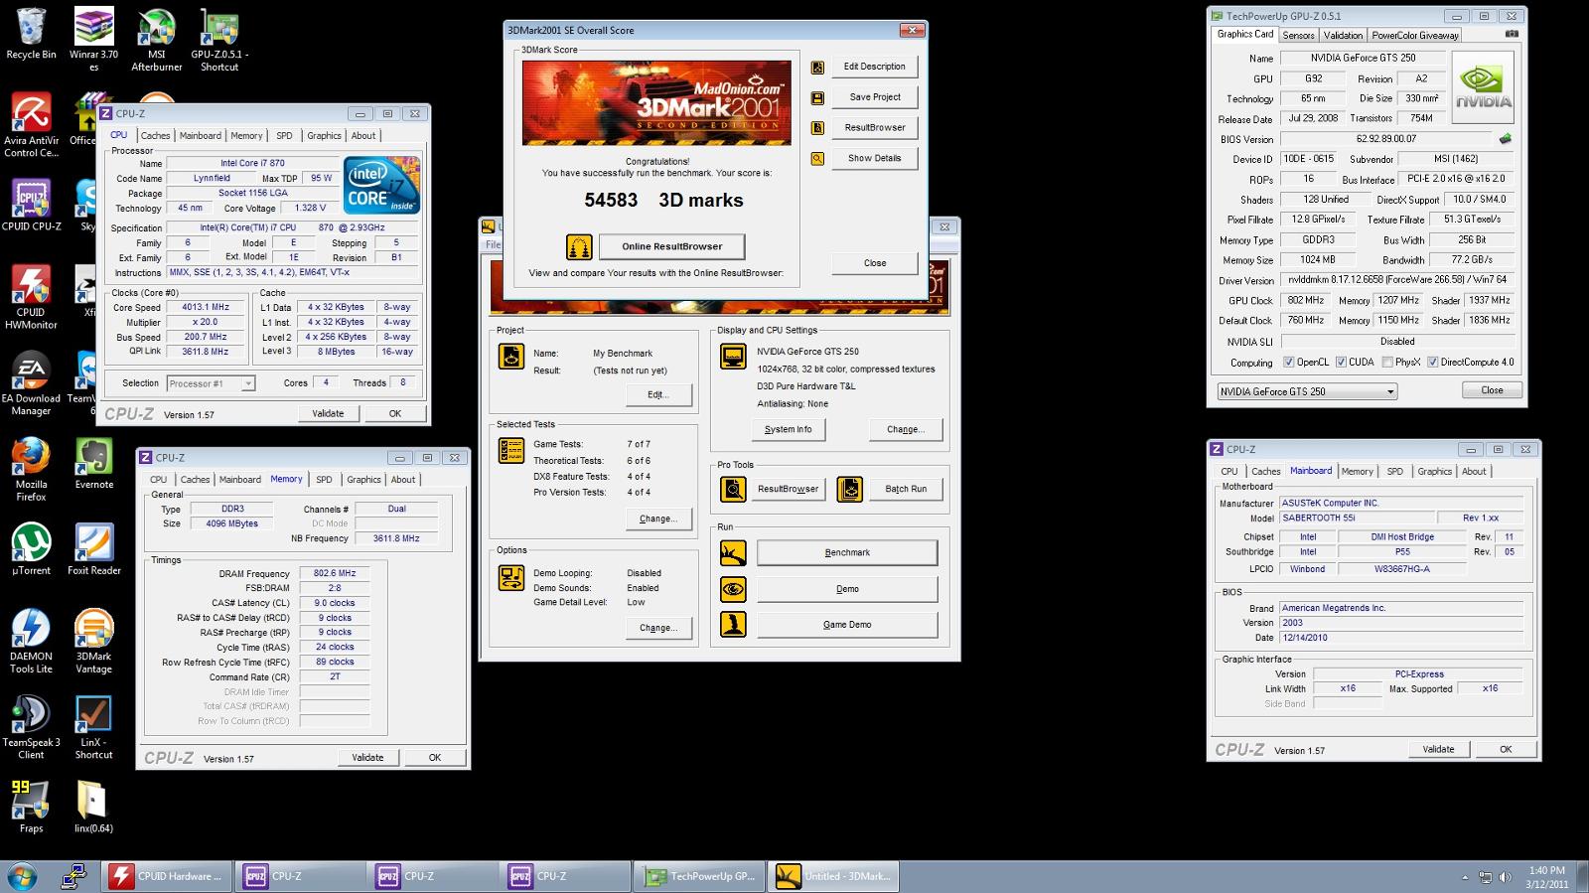
Task: Open Avira AntiVir Control Center icon
Action: tap(31, 125)
